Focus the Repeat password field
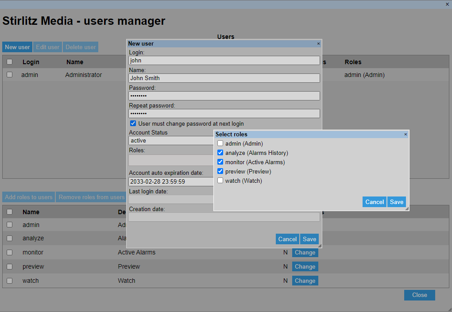The height and width of the screenshot is (312, 452). (x=224, y=113)
